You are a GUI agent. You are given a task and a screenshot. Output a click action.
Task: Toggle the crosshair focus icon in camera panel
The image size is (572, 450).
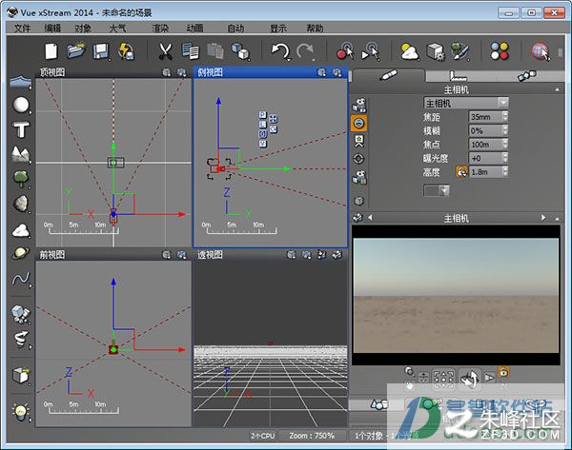(x=359, y=159)
